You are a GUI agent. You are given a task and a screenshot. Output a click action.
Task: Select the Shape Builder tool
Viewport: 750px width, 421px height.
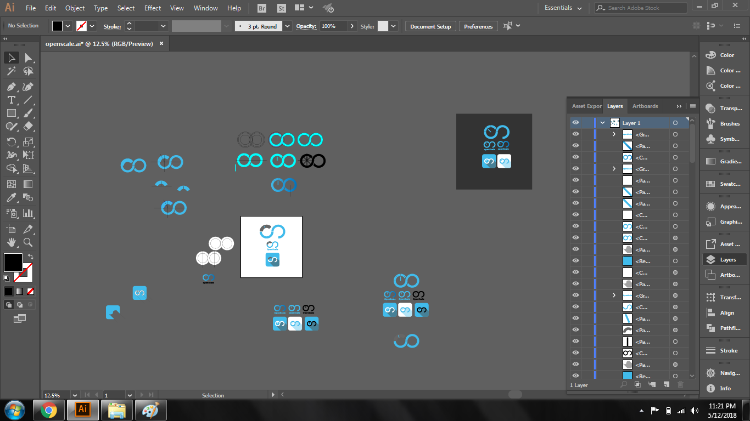[x=11, y=168]
